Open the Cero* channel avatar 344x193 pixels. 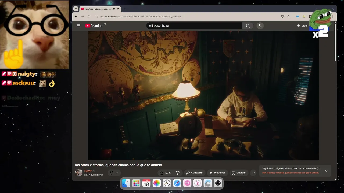[79, 173]
